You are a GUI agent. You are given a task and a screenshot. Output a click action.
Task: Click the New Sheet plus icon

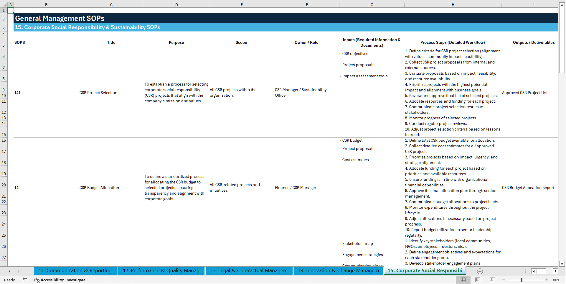point(480,271)
